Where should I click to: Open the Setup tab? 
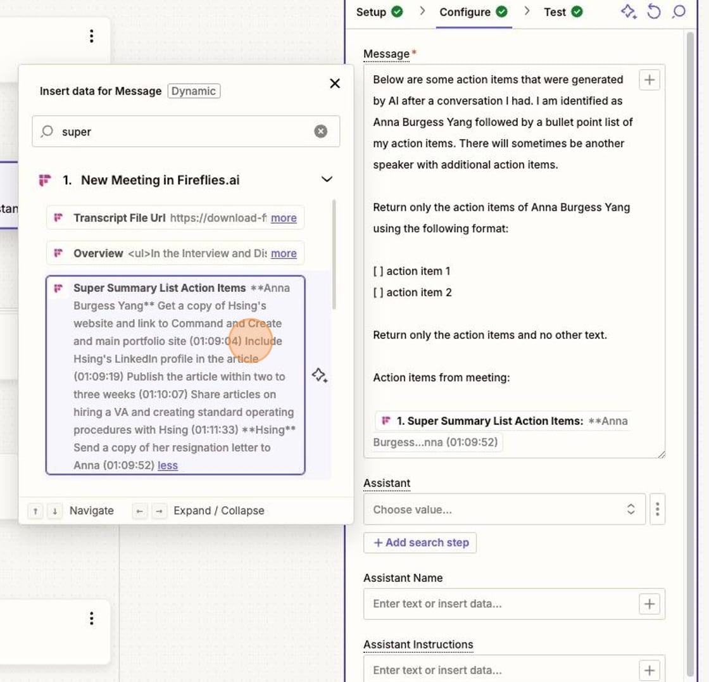pyautogui.click(x=379, y=12)
